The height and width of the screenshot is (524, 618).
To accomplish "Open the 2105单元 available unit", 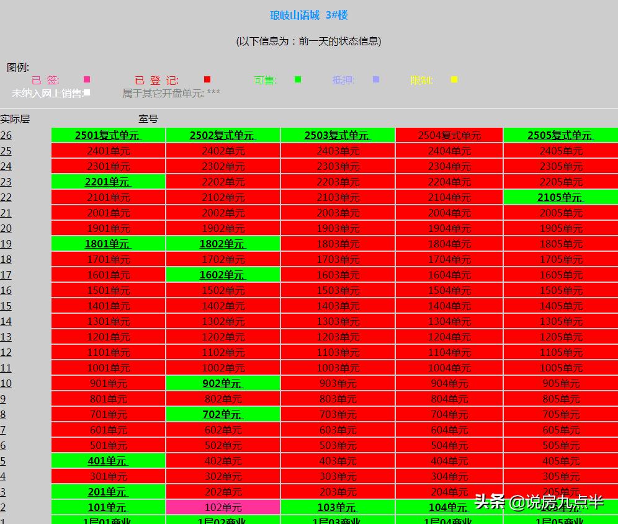I will (x=560, y=197).
